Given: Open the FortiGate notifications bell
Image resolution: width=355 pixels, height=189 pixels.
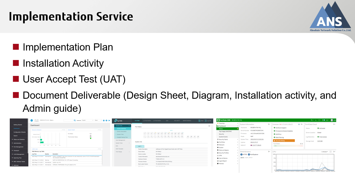Looking at the screenshot, I should point(327,120).
